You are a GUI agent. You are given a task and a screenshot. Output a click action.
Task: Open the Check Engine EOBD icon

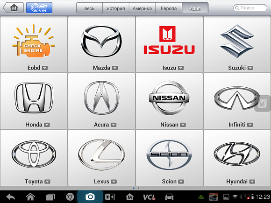pyautogui.click(x=33, y=41)
